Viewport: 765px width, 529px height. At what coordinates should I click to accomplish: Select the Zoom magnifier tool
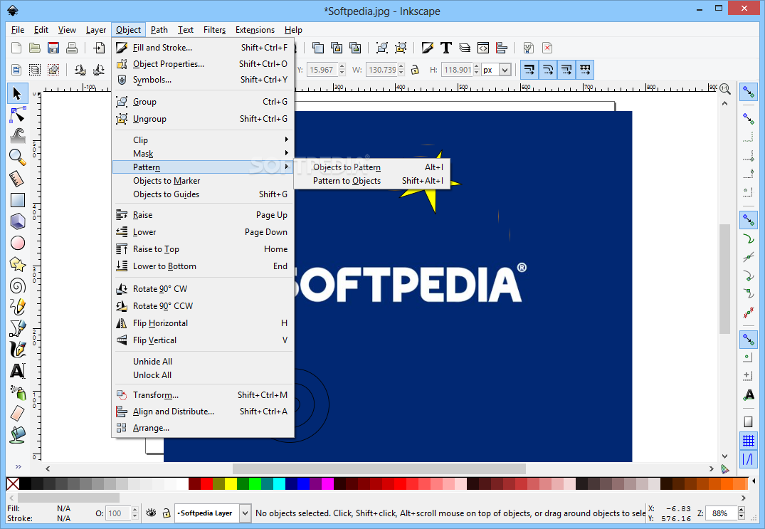pos(18,157)
